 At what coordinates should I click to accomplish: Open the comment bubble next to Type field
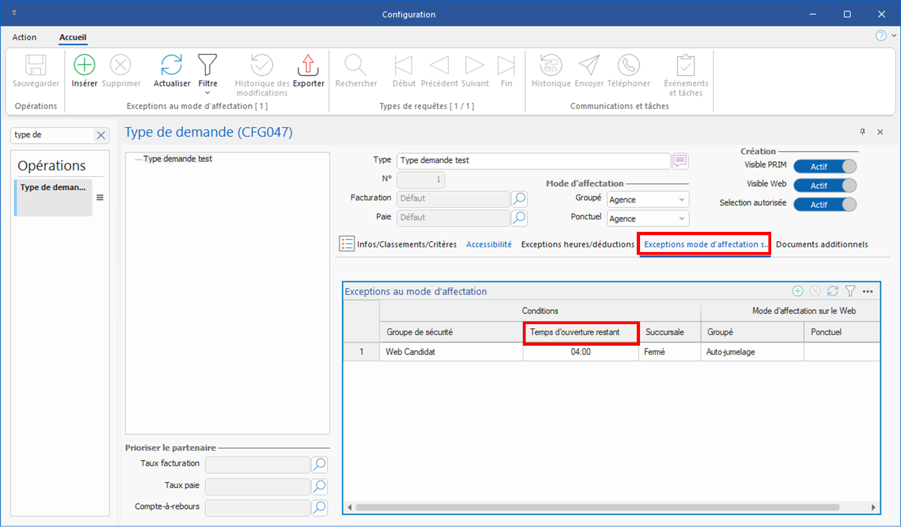pos(680,161)
